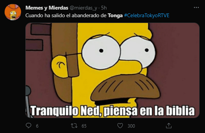Expand the Ned Flanders meme image
205x133 pixels.
click(x=112, y=70)
